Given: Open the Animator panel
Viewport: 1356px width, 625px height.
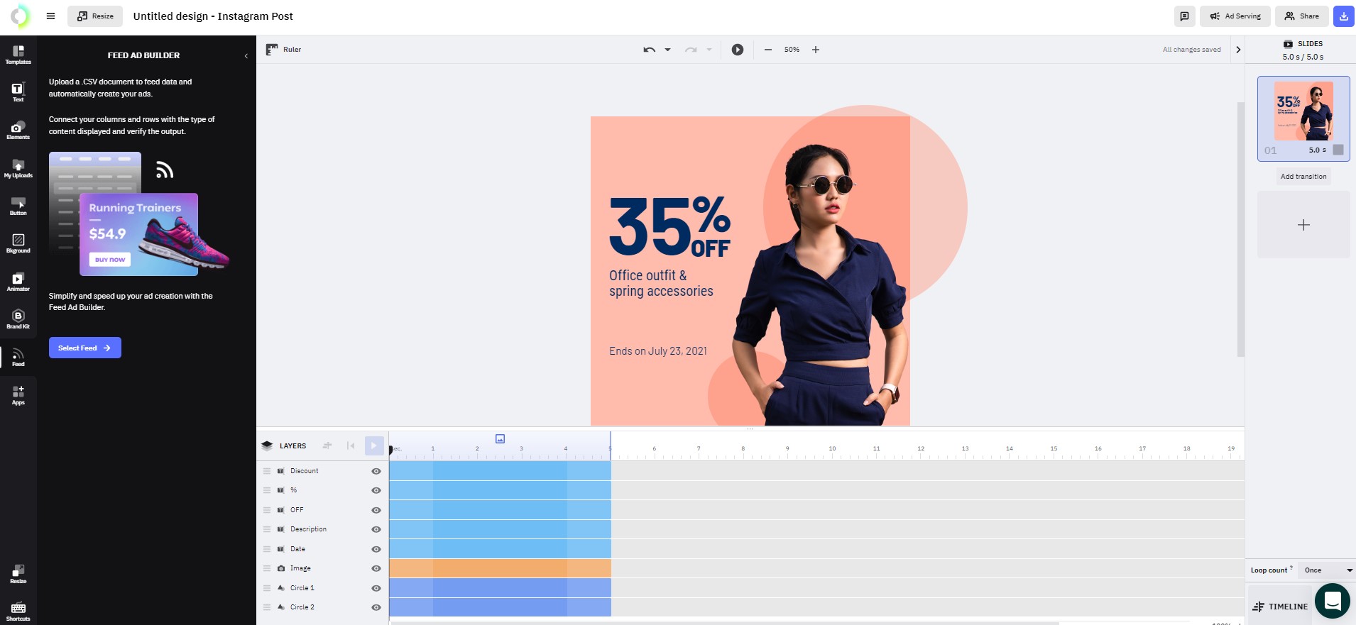Looking at the screenshot, I should click(x=18, y=282).
